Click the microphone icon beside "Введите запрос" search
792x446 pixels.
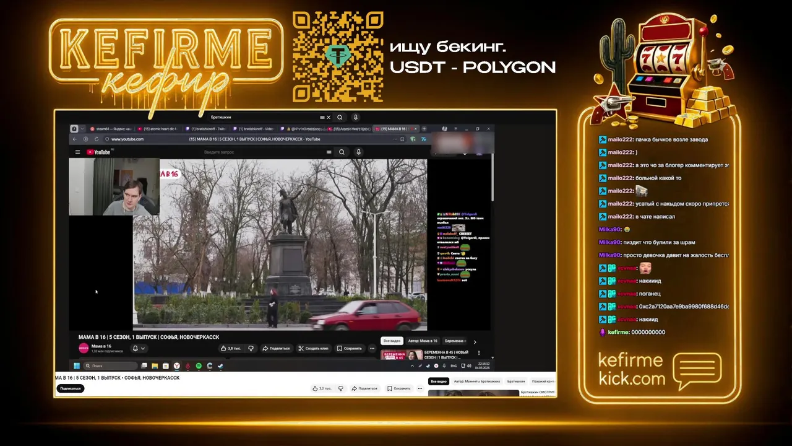coord(358,152)
